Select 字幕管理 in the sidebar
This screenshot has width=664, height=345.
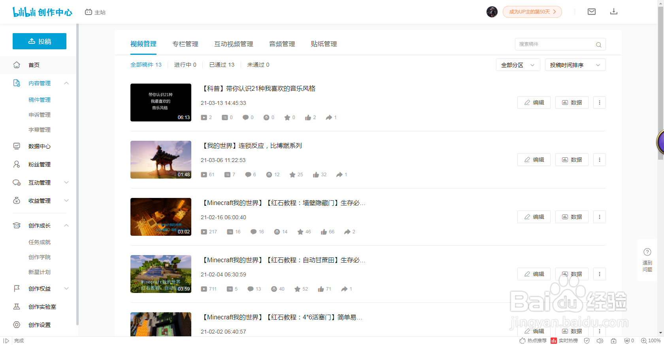tap(40, 130)
